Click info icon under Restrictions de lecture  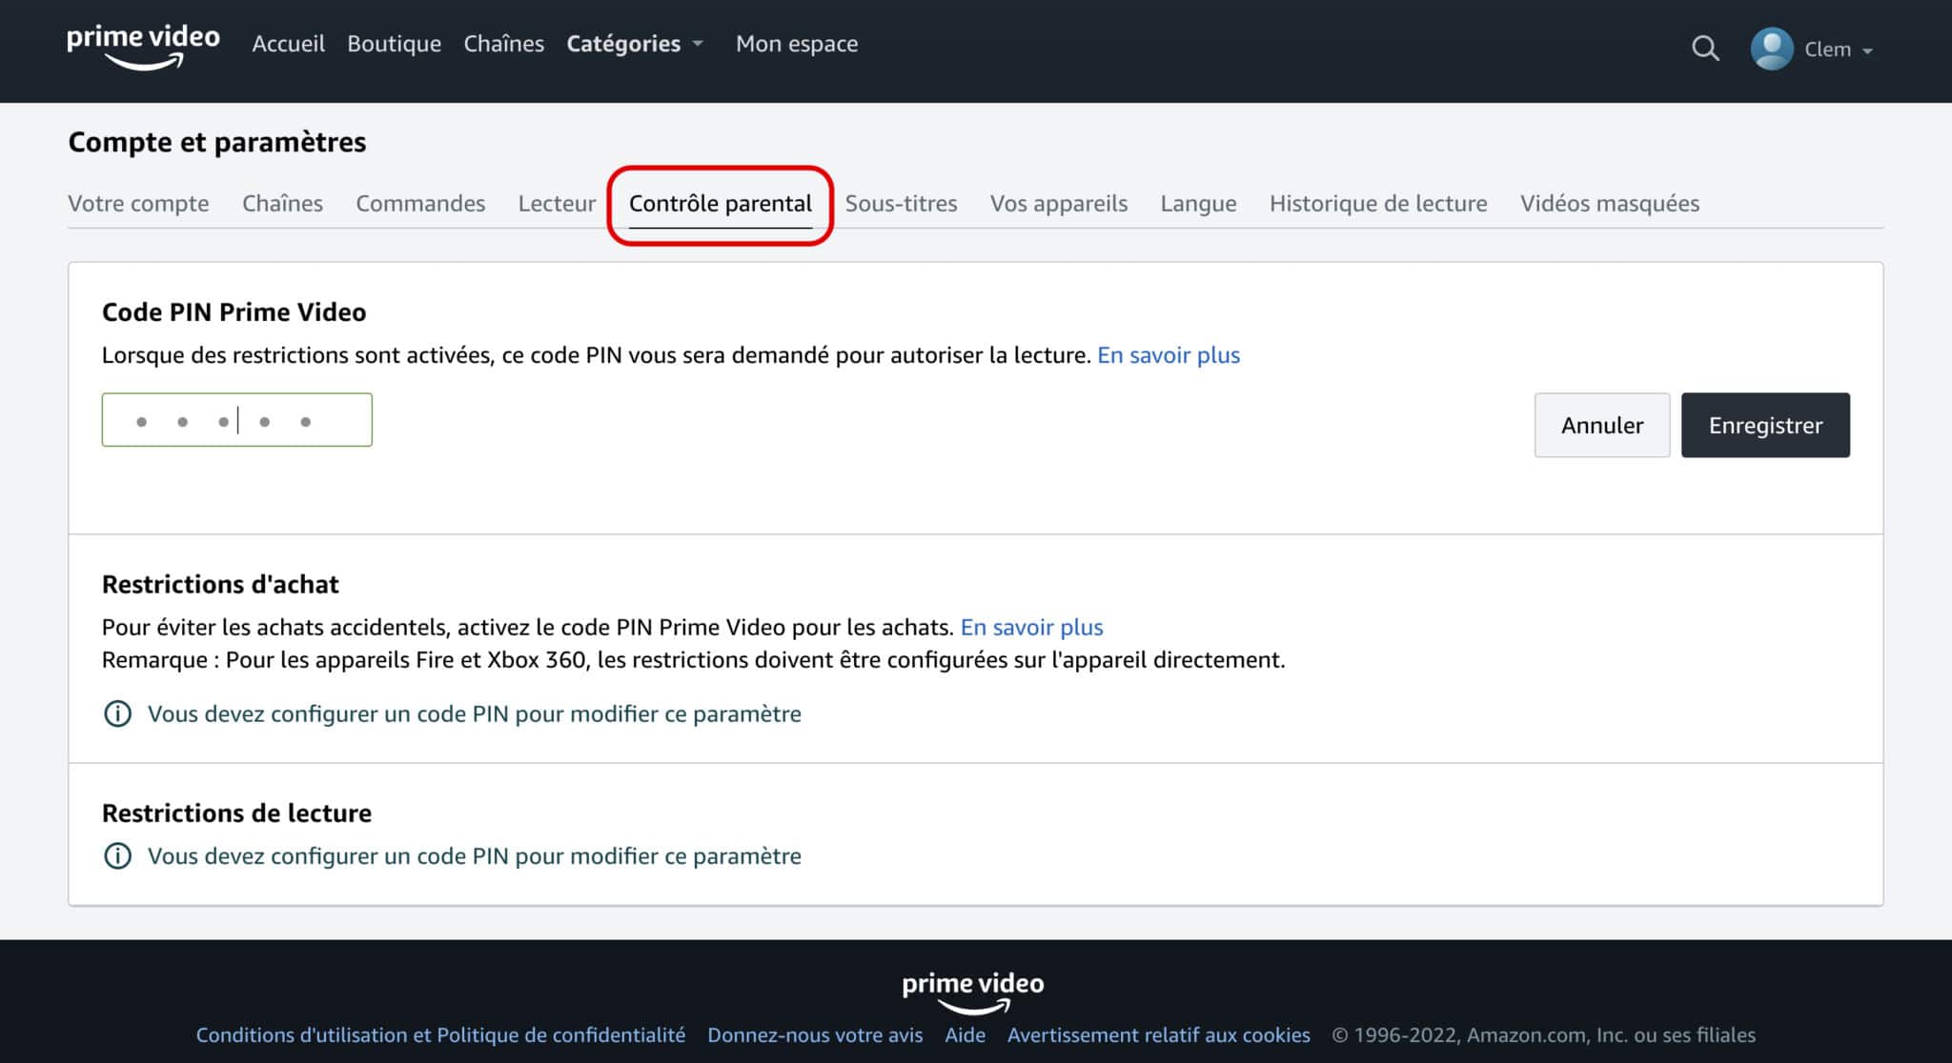click(117, 855)
